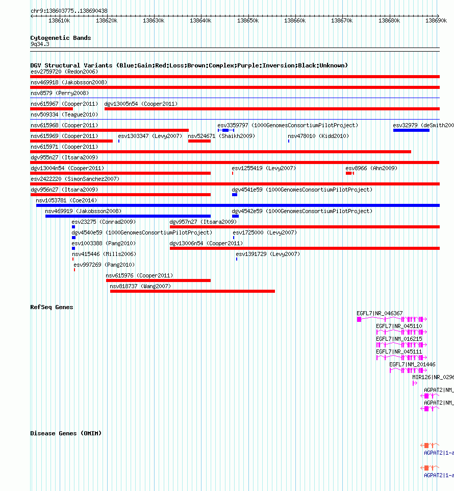Image resolution: width=454 pixels, height=491 pixels.
Task: Click the EGFL7|NM_201446 transcript glyph
Action: (x=409, y=370)
